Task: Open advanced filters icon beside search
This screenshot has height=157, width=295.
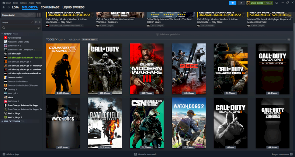Action: 39,28
